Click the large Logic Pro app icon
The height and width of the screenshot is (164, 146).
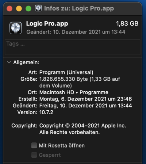click(16, 28)
